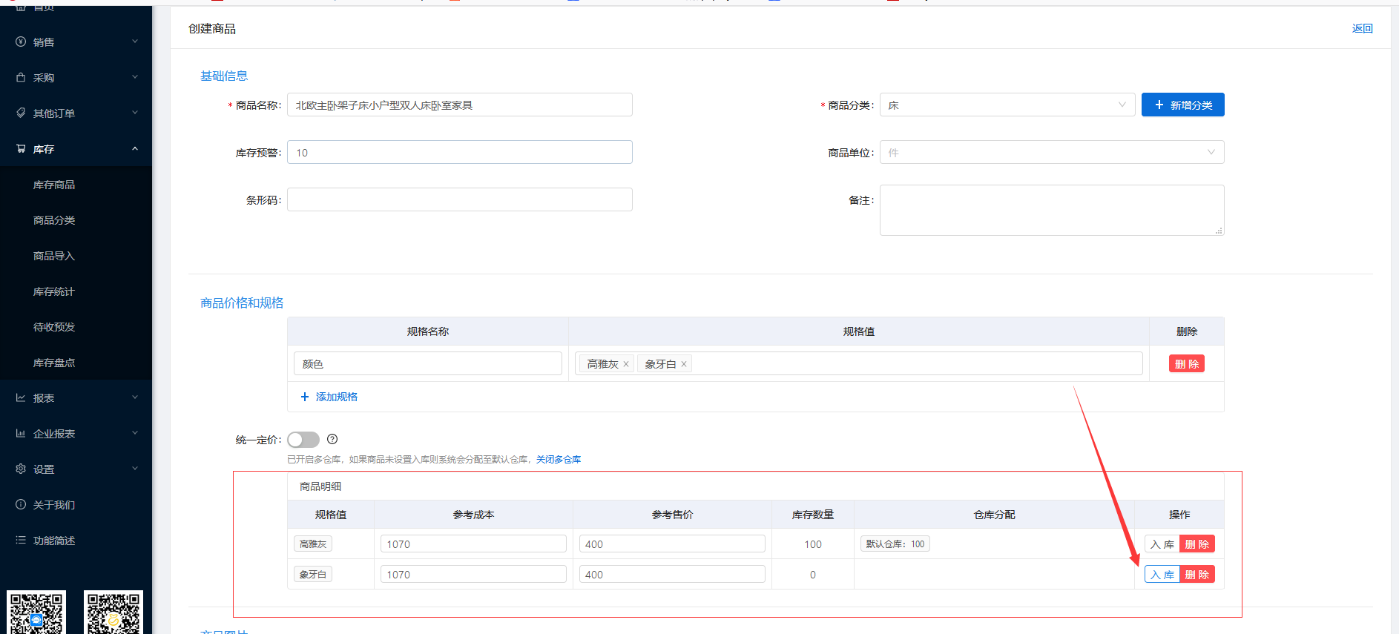Click the plus icon of 添加规格
Screen dimensions: 1399x634
click(304, 397)
